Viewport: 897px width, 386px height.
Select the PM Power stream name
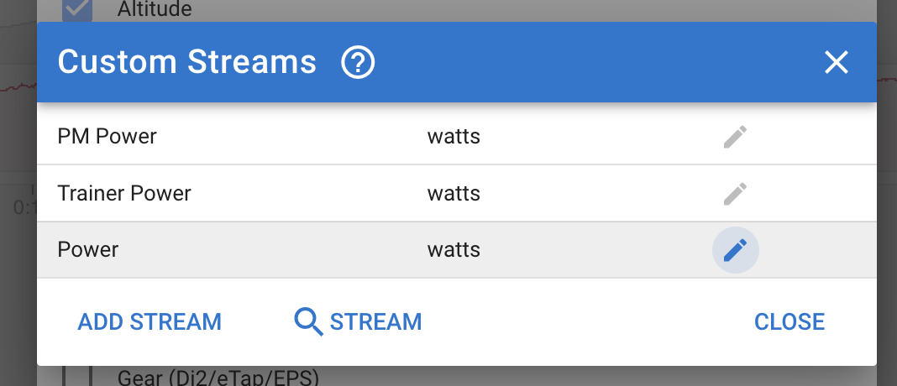tap(107, 137)
